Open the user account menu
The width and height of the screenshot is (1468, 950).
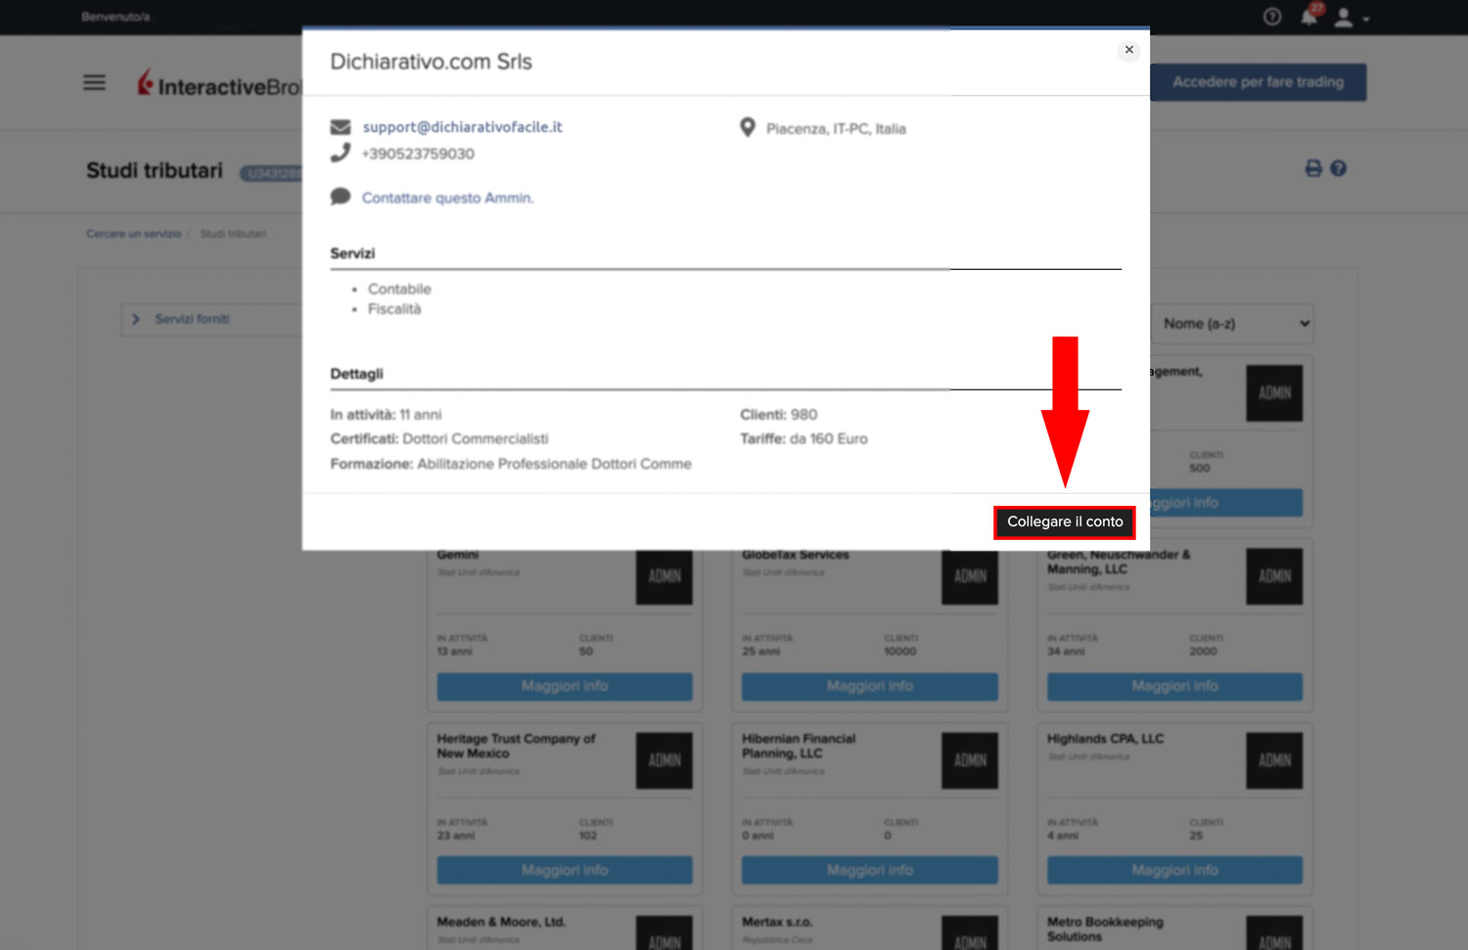click(x=1352, y=18)
